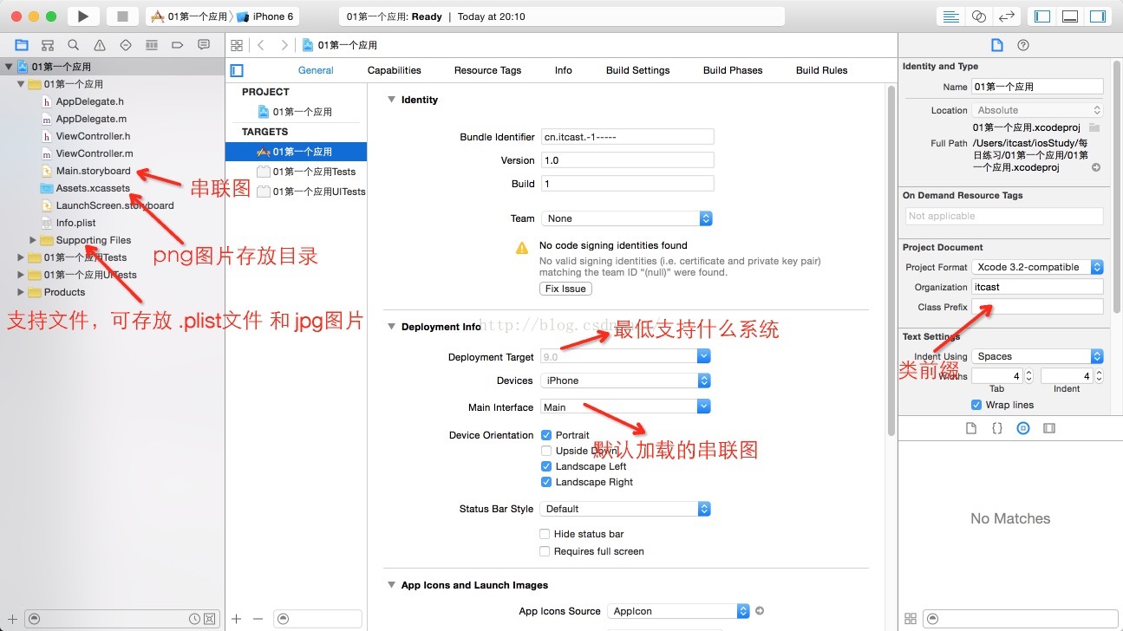
Task: Click the Class Prefix field
Action: coord(1037,307)
